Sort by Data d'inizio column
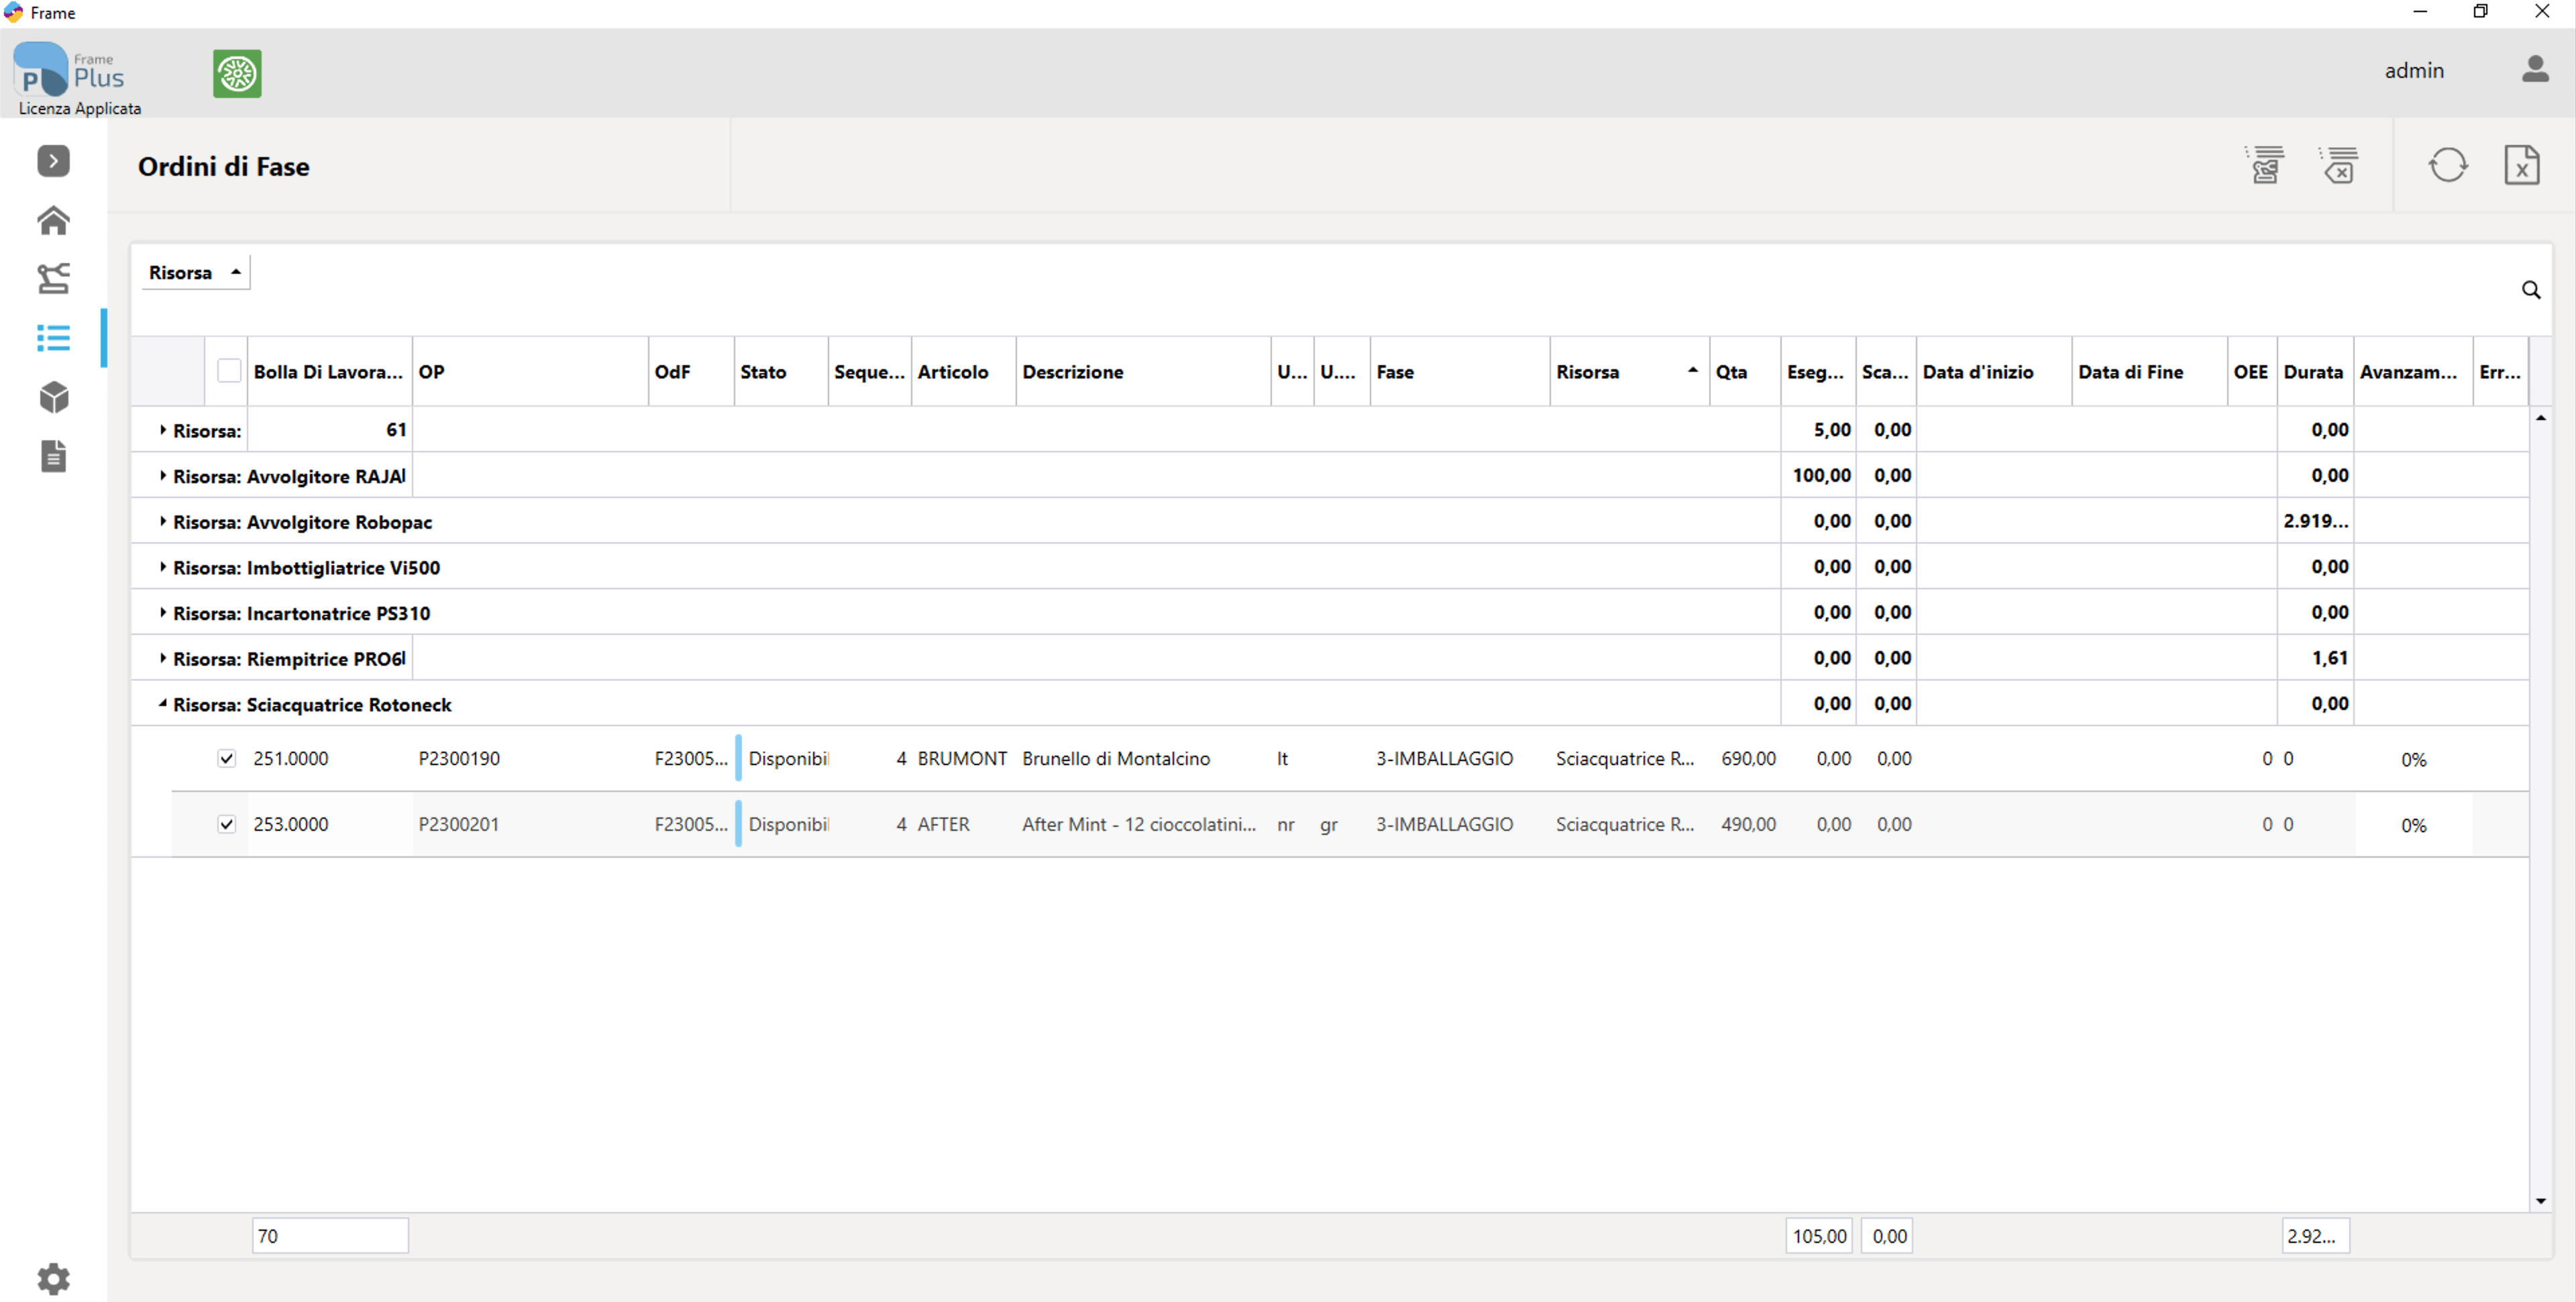This screenshot has height=1302, width=2576. [1994, 371]
